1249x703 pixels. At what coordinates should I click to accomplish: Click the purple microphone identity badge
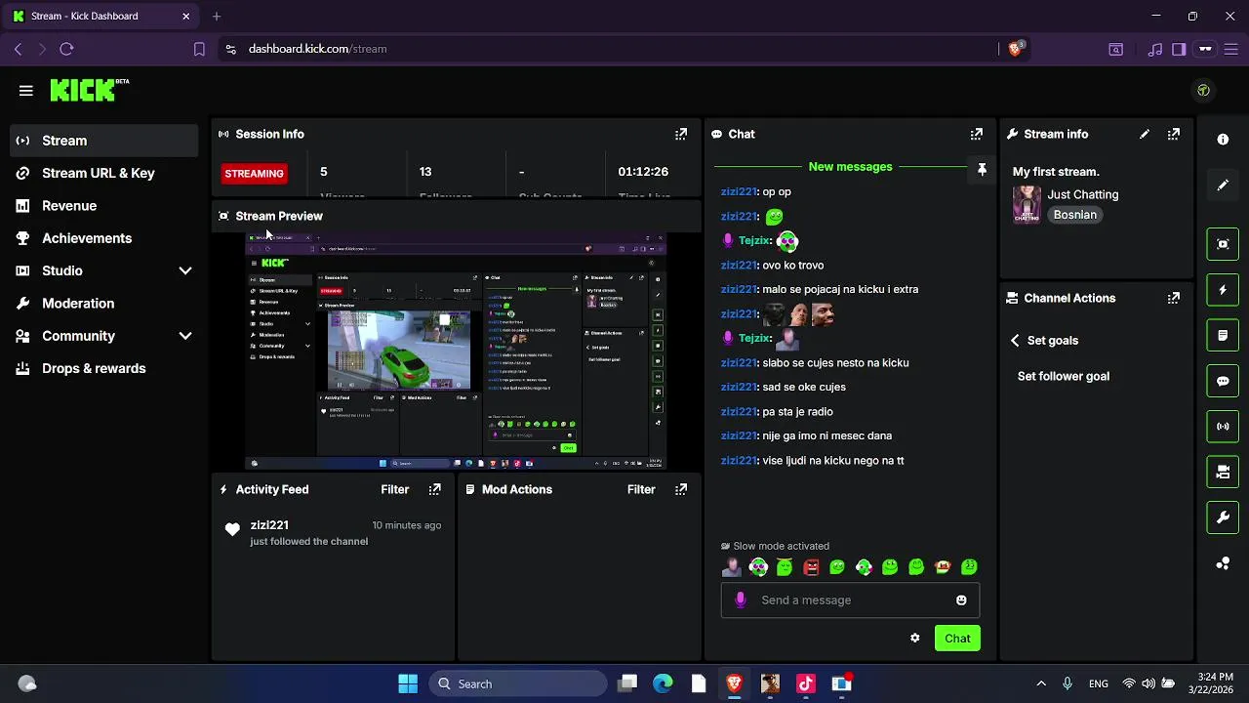(x=740, y=600)
